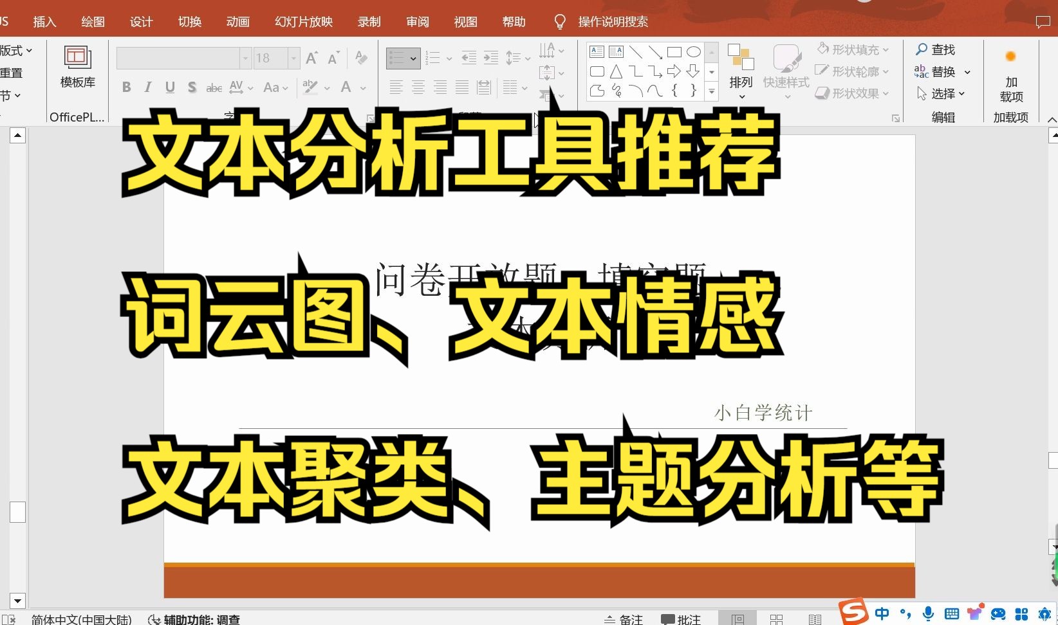Select the arrow line shape
Image resolution: width=1058 pixels, height=625 pixels.
click(655, 52)
